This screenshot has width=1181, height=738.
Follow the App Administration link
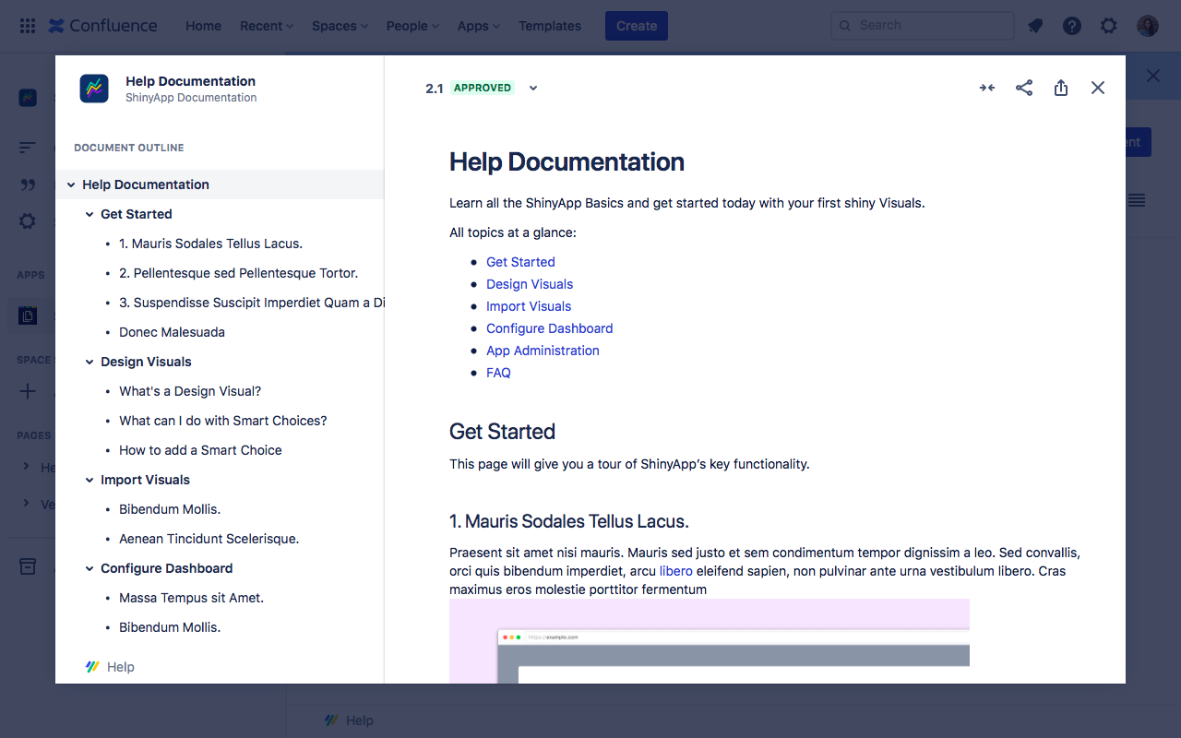543,351
